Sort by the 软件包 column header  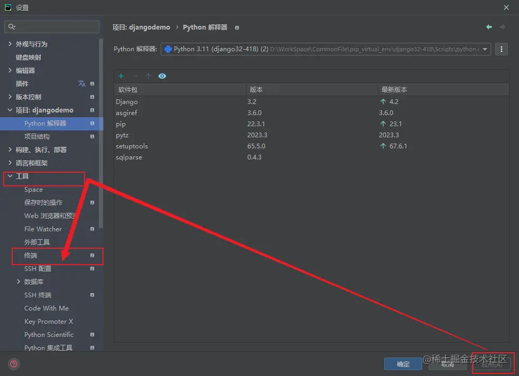pos(180,90)
